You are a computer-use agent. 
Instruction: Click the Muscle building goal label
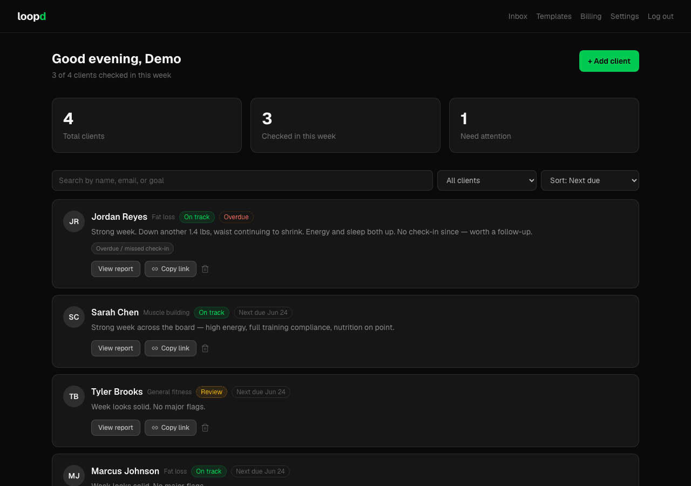point(166,313)
